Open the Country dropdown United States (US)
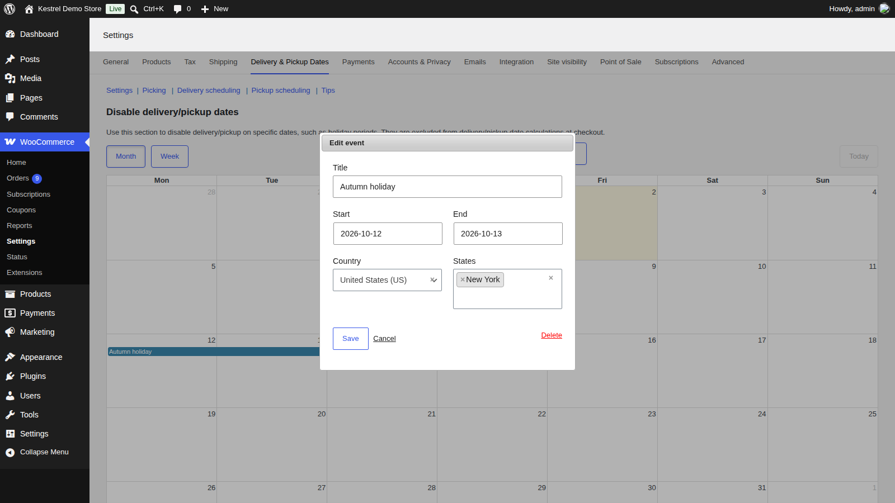This screenshot has width=895, height=503. click(387, 280)
